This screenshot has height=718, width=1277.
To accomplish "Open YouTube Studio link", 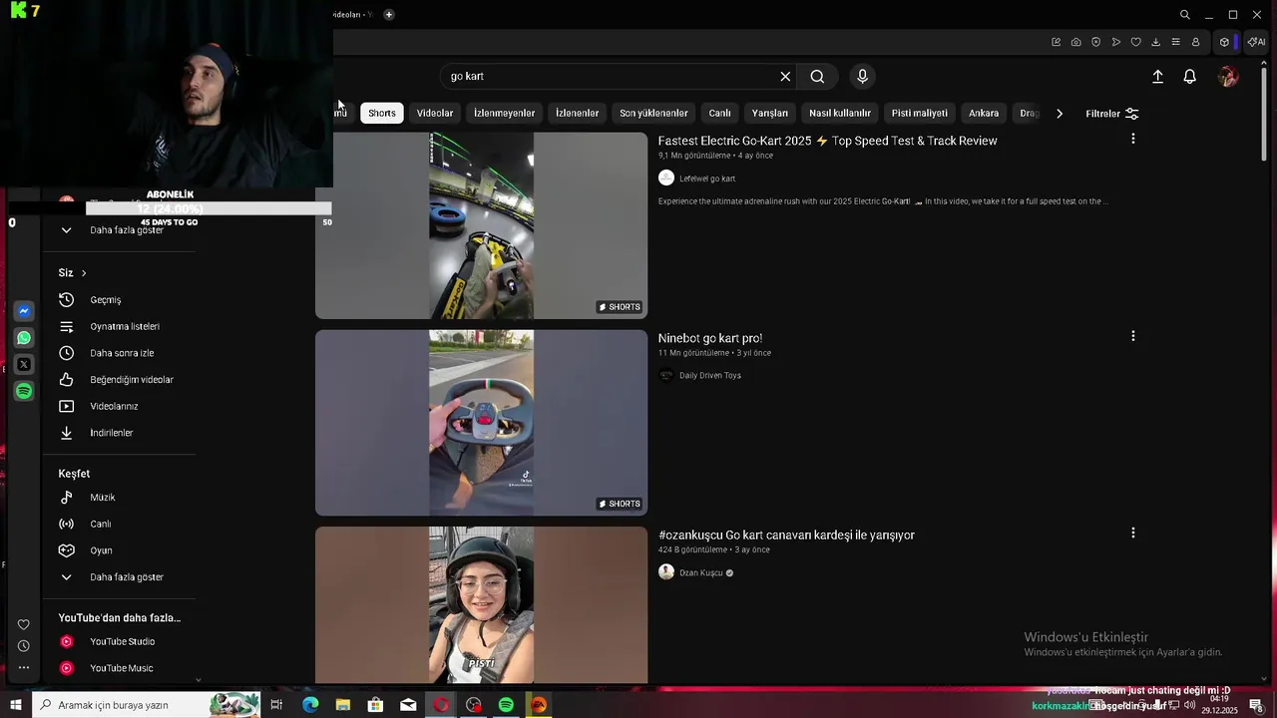I will point(120,642).
